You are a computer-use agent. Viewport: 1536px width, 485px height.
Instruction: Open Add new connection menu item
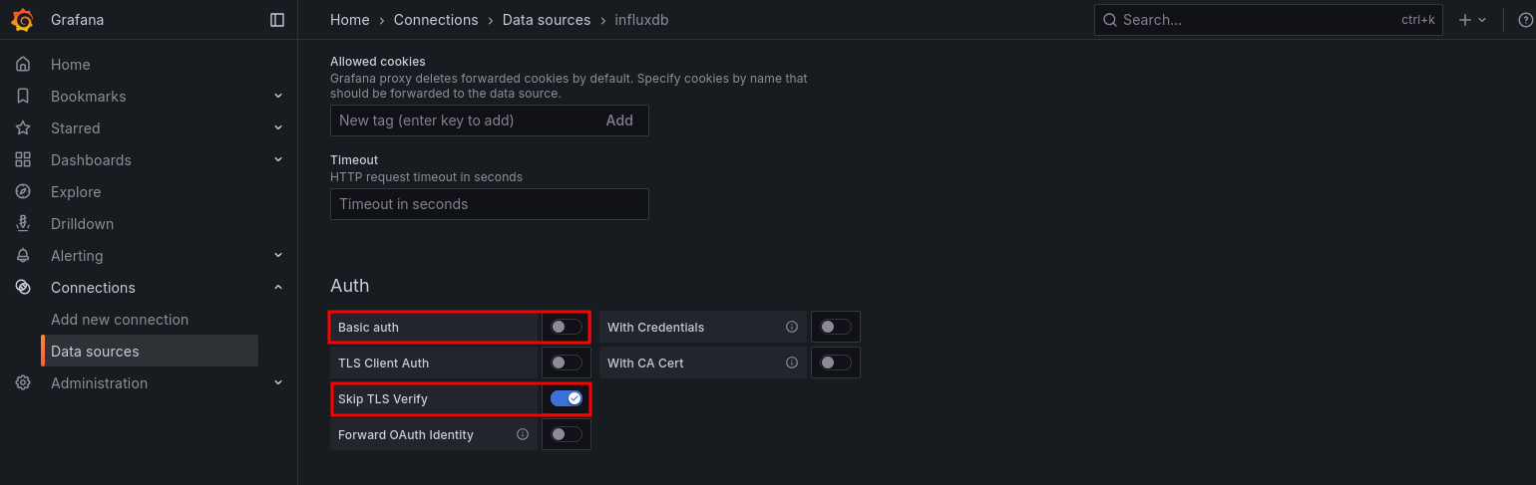pos(120,320)
